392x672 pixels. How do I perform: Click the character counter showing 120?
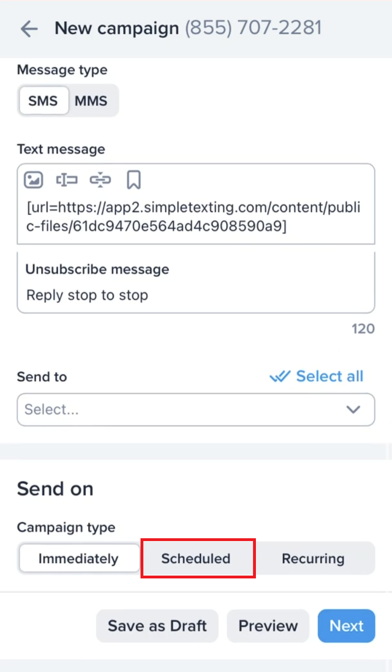(363, 328)
